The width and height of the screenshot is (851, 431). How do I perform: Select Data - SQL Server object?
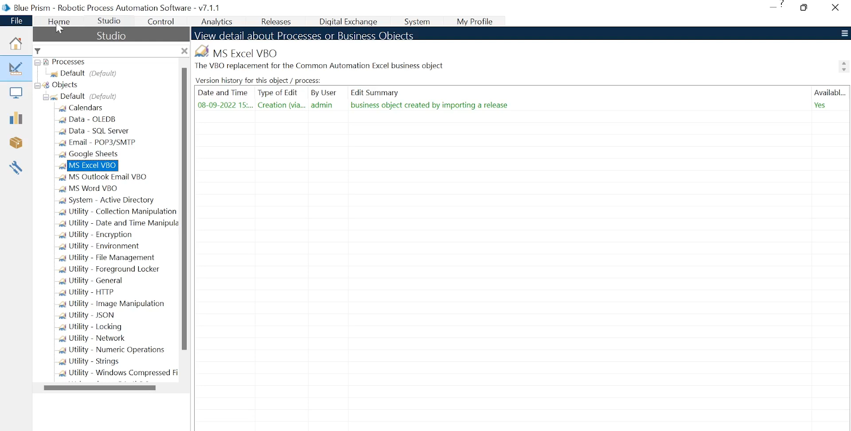[x=98, y=131]
